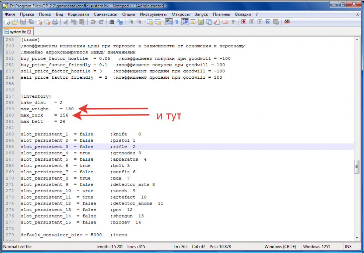Click the vertical scrollbar thumb

pos(357,167)
